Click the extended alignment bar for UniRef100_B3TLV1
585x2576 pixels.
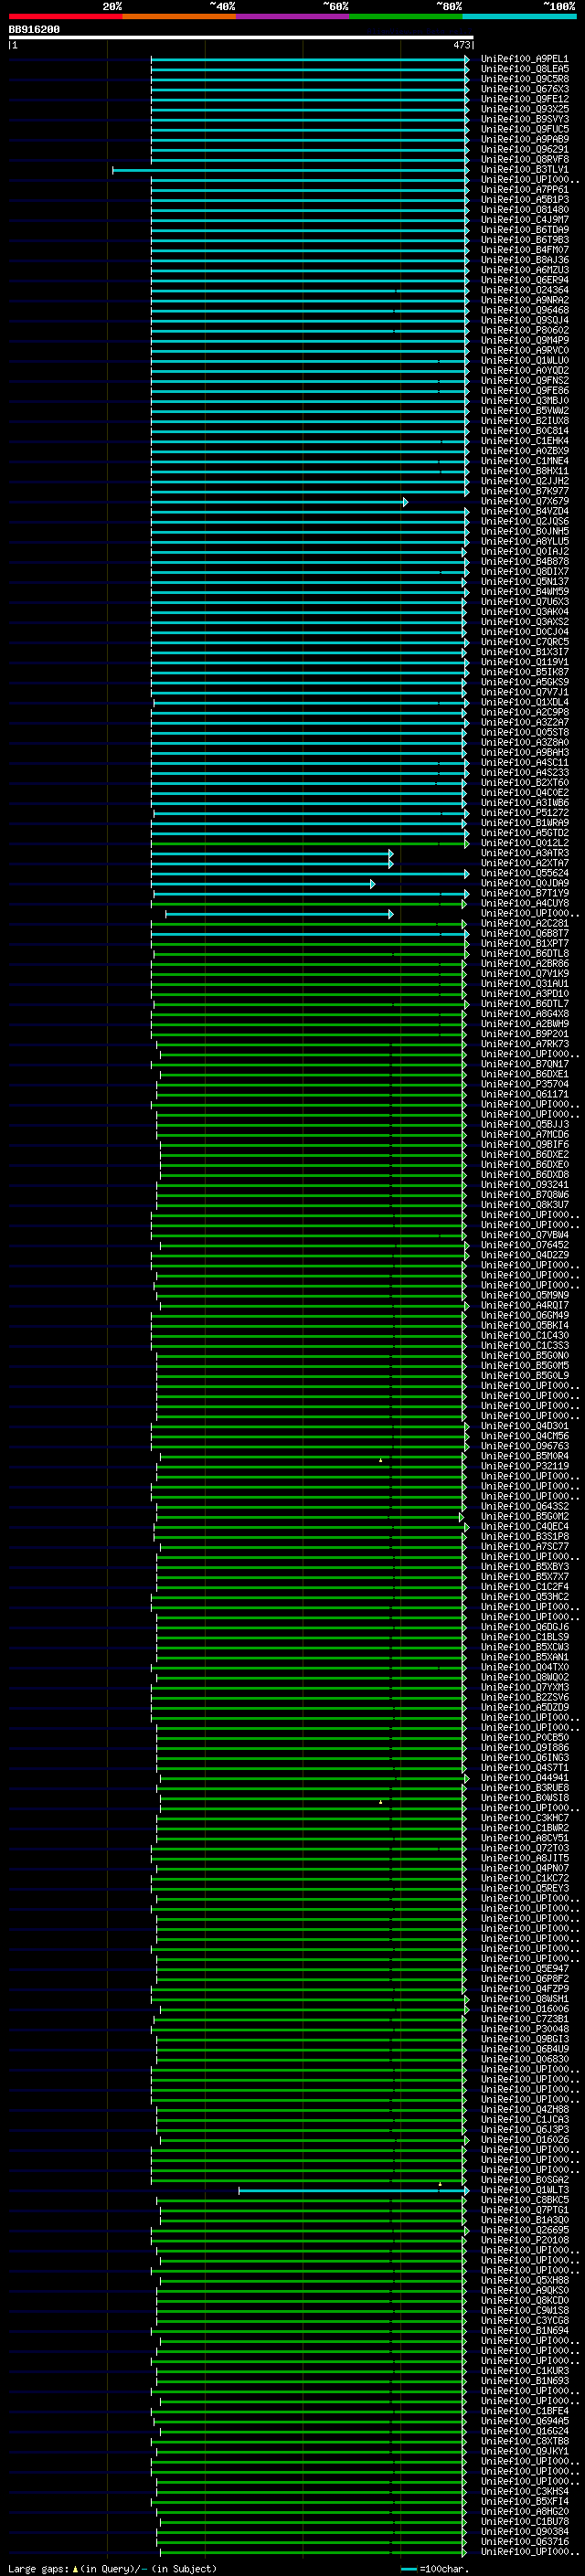[290, 171]
